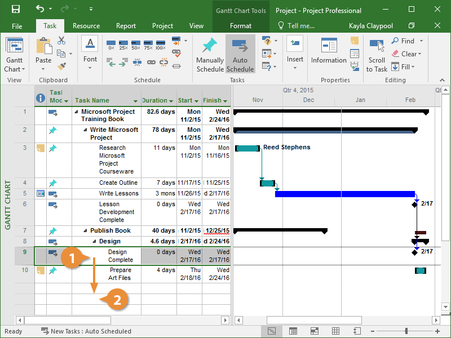Switch to the Resource ribbon tab
The image size is (451, 338).
(x=86, y=26)
